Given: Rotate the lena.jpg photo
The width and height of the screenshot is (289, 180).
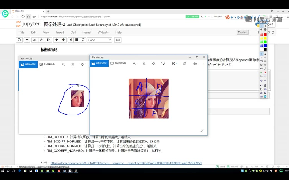Looking at the screenshot, I should point(163,63).
